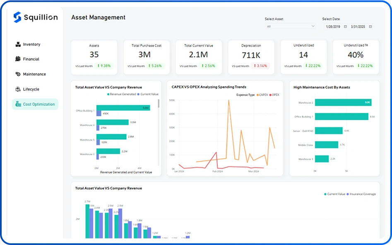Select the Office Building 1 revenue bar

tap(123, 108)
